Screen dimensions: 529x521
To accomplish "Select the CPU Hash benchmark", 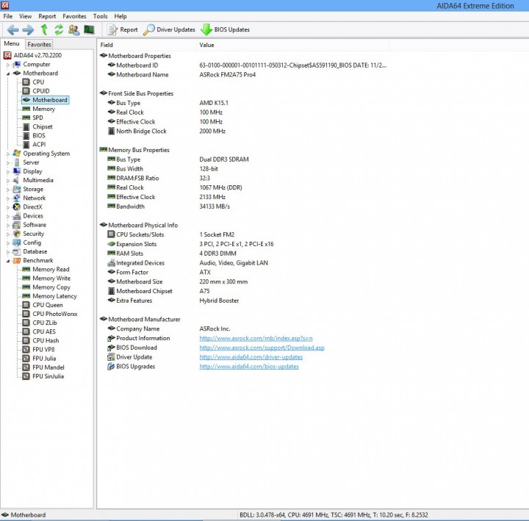I will 46,341.
